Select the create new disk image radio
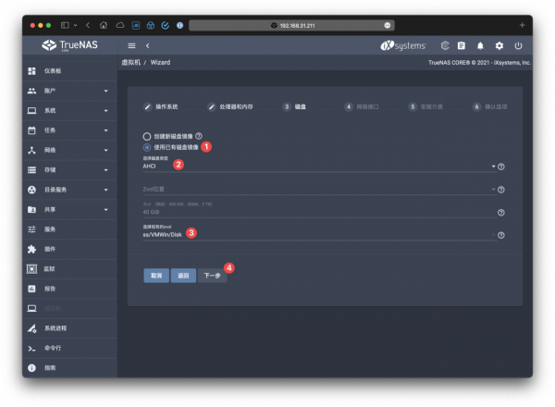 pos(147,136)
